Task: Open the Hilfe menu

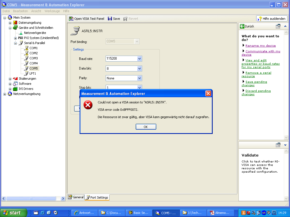Action: pos(66,11)
